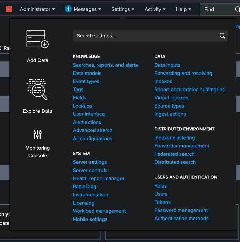Open RapidDiag
240x242 pixels.
tap(84, 187)
